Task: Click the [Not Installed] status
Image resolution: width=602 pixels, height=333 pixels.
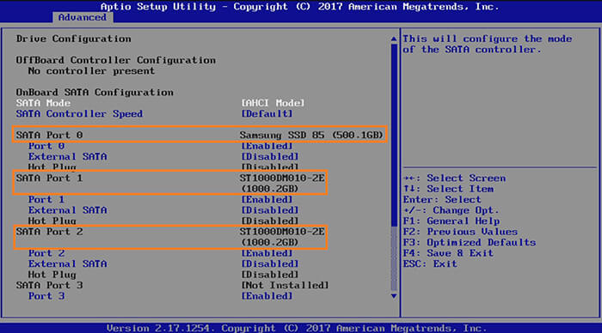Action: (x=285, y=286)
